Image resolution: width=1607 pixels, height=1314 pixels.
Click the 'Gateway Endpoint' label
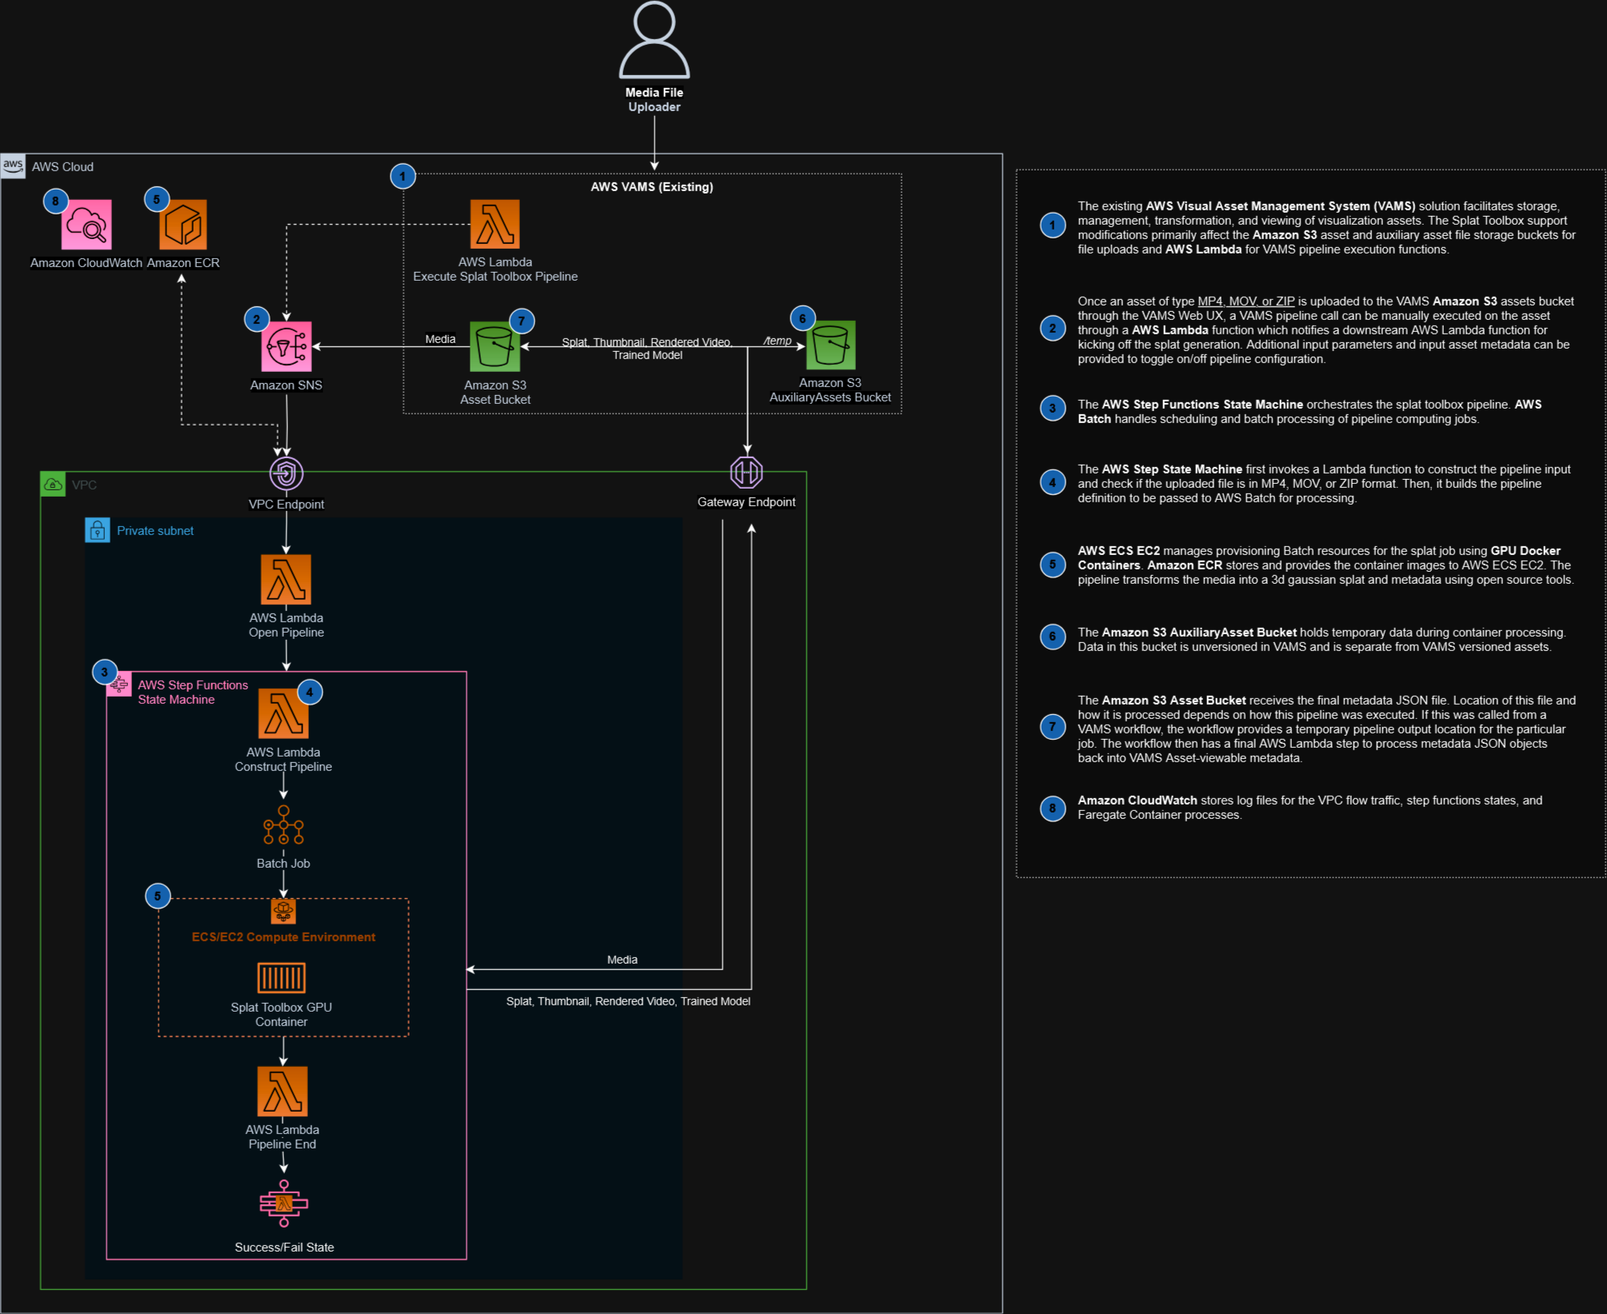pyautogui.click(x=746, y=502)
